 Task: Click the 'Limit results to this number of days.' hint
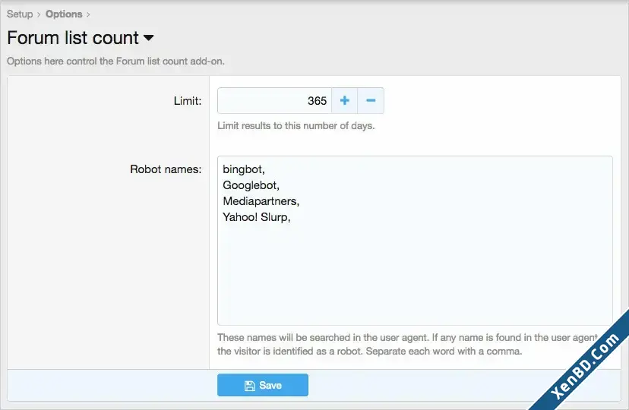point(296,126)
